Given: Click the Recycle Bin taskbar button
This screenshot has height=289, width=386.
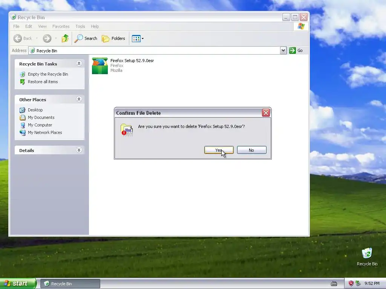Looking at the screenshot, I should pos(70,284).
